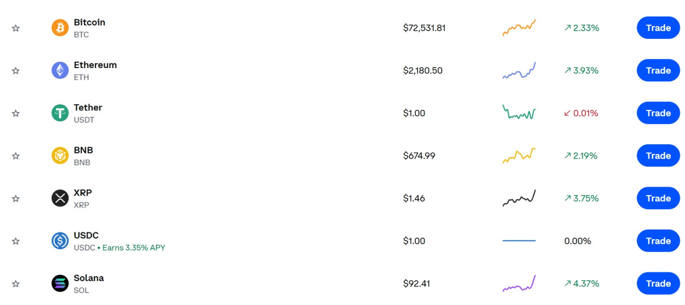Click the Bitcoin price sparkline chart

click(519, 27)
